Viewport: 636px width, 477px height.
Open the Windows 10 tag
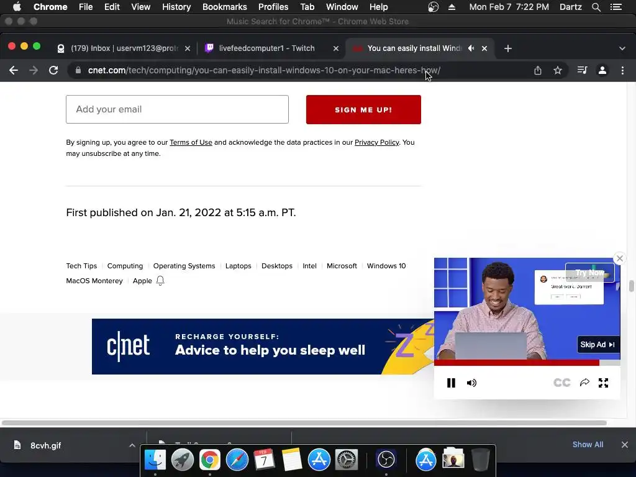[x=386, y=266]
